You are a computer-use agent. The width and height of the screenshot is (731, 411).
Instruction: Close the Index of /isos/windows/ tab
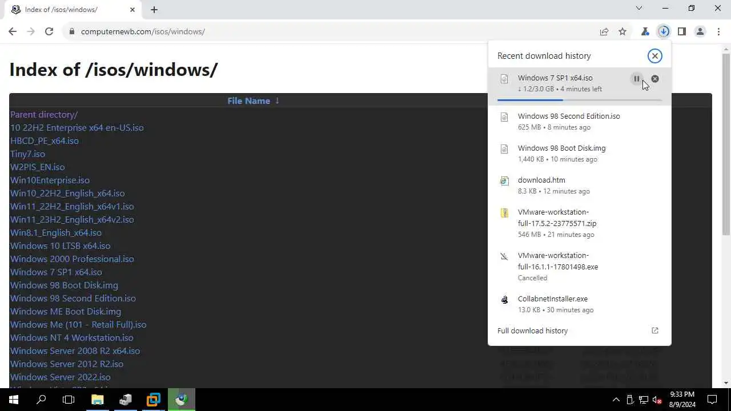point(132,10)
